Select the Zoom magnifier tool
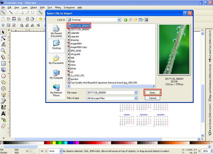 pyautogui.click(x=3, y=51)
